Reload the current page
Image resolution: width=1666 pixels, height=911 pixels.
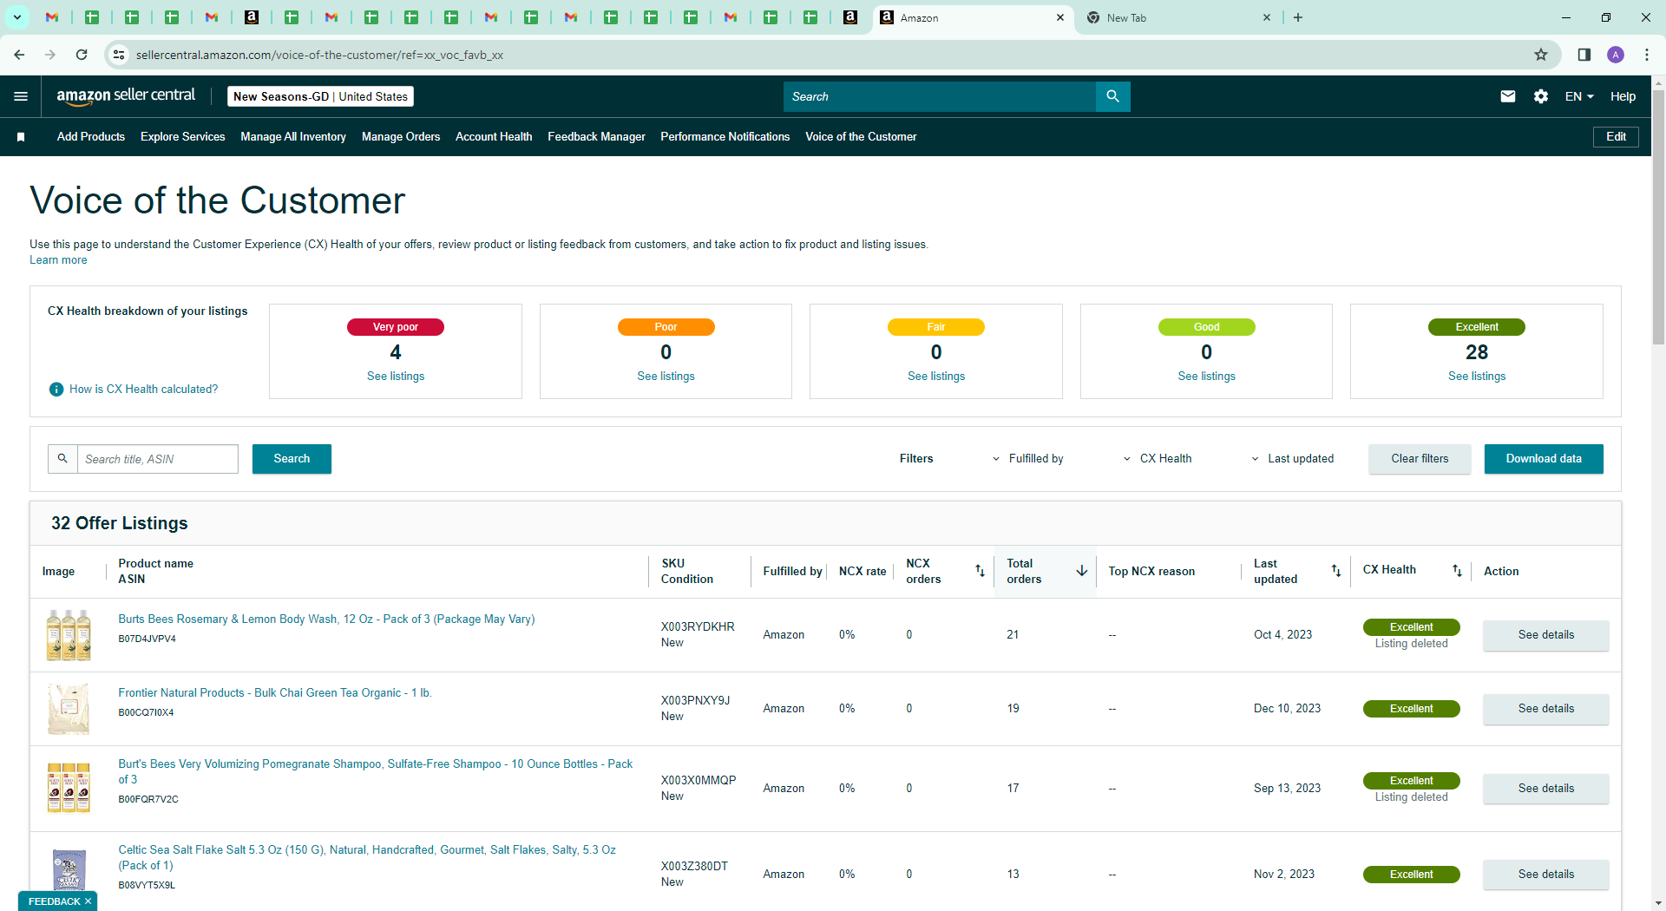[x=82, y=55]
